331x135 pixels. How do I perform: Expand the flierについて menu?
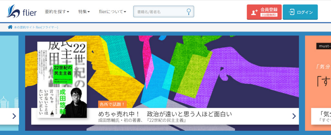[x=112, y=12]
